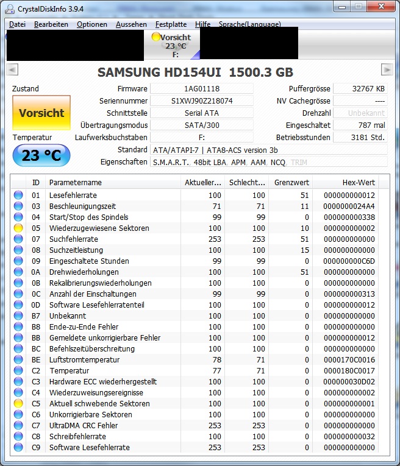Click status icon for B7 Unbekannt row

18,316
